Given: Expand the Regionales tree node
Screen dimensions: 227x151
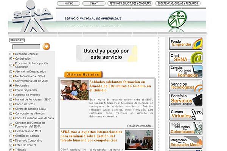Looking at the screenshot, I should tap(11, 86).
